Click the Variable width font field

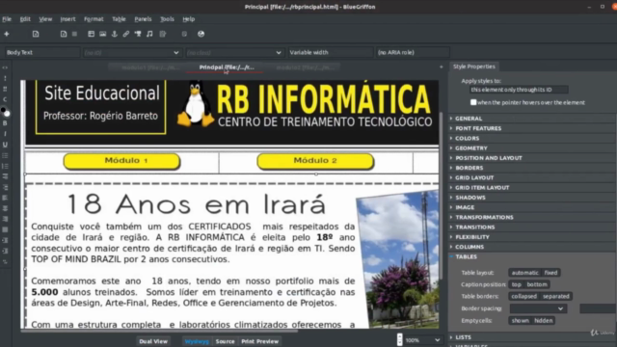pyautogui.click(x=330, y=52)
